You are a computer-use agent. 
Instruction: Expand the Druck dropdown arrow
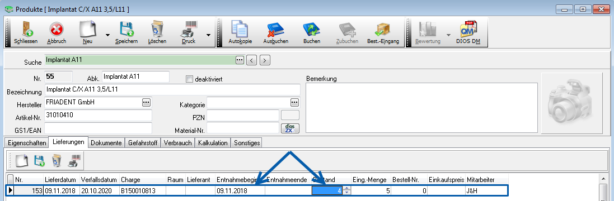[208, 35]
